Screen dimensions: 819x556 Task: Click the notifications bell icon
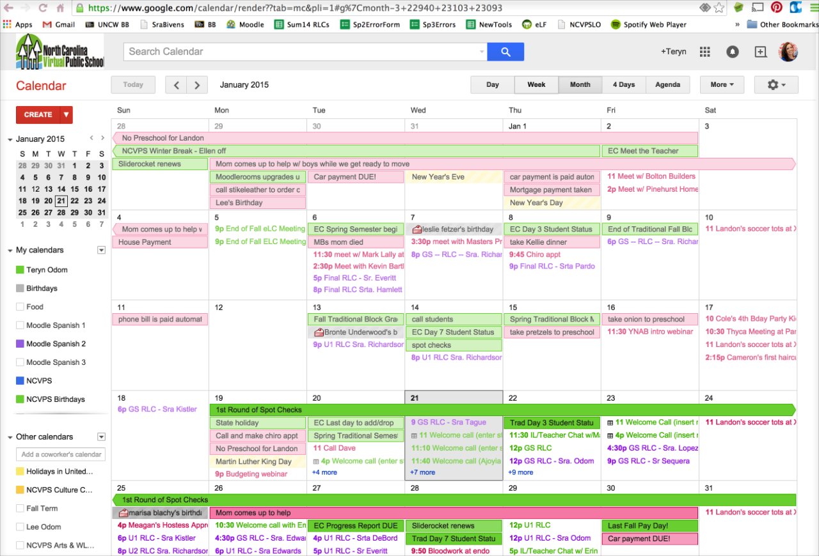(733, 52)
